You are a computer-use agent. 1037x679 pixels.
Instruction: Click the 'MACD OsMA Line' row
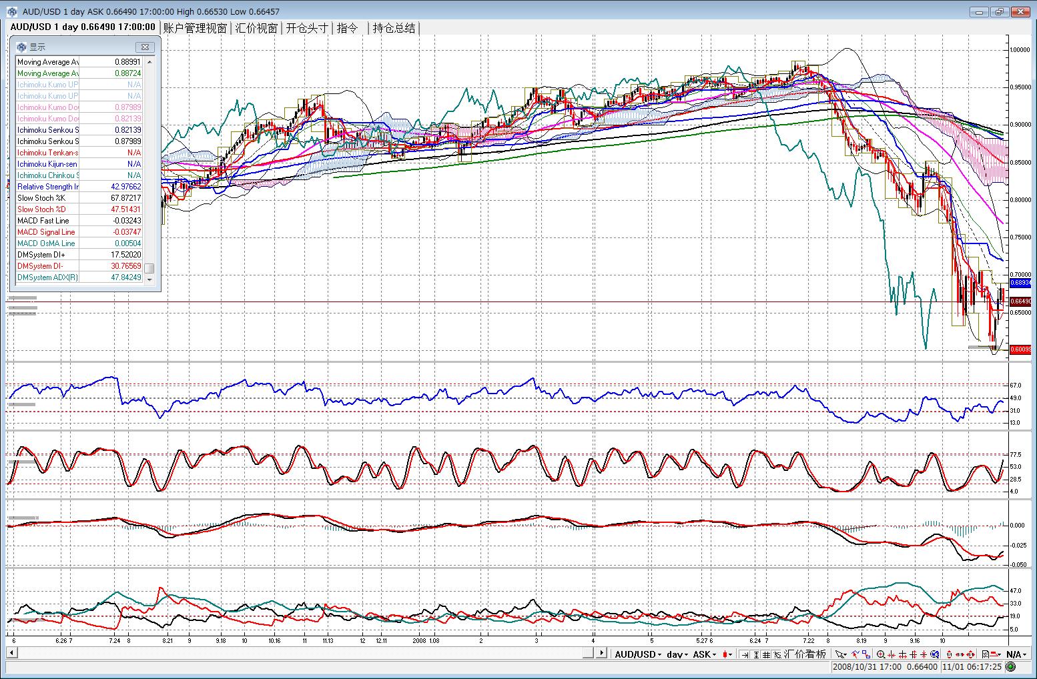pyautogui.click(x=80, y=243)
